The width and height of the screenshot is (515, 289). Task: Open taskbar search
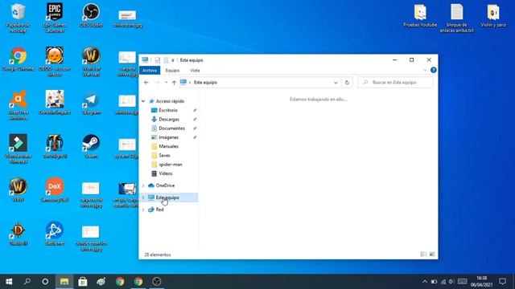point(27,282)
